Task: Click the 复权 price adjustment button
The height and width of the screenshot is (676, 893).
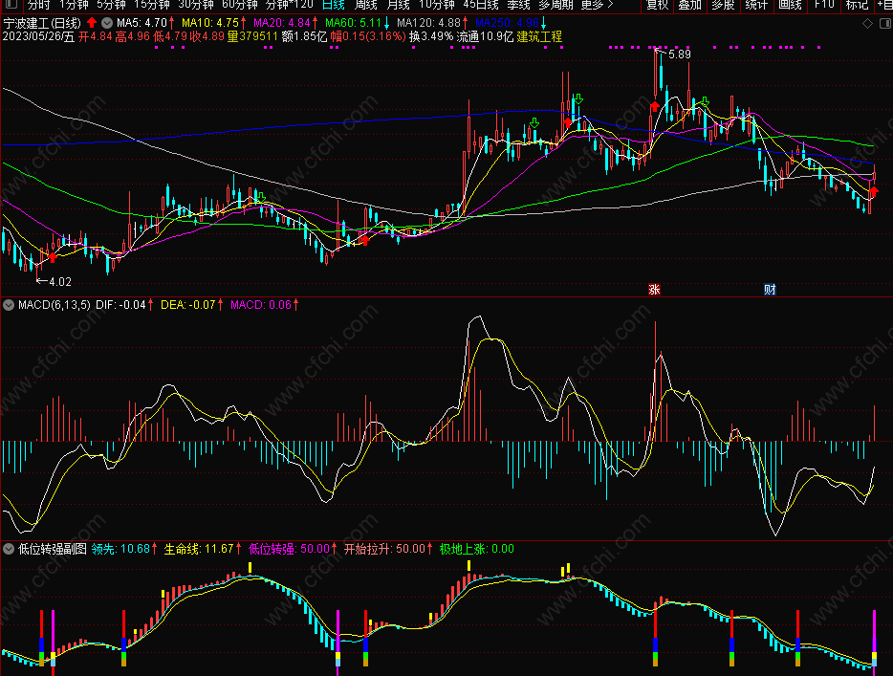Action: tap(657, 5)
